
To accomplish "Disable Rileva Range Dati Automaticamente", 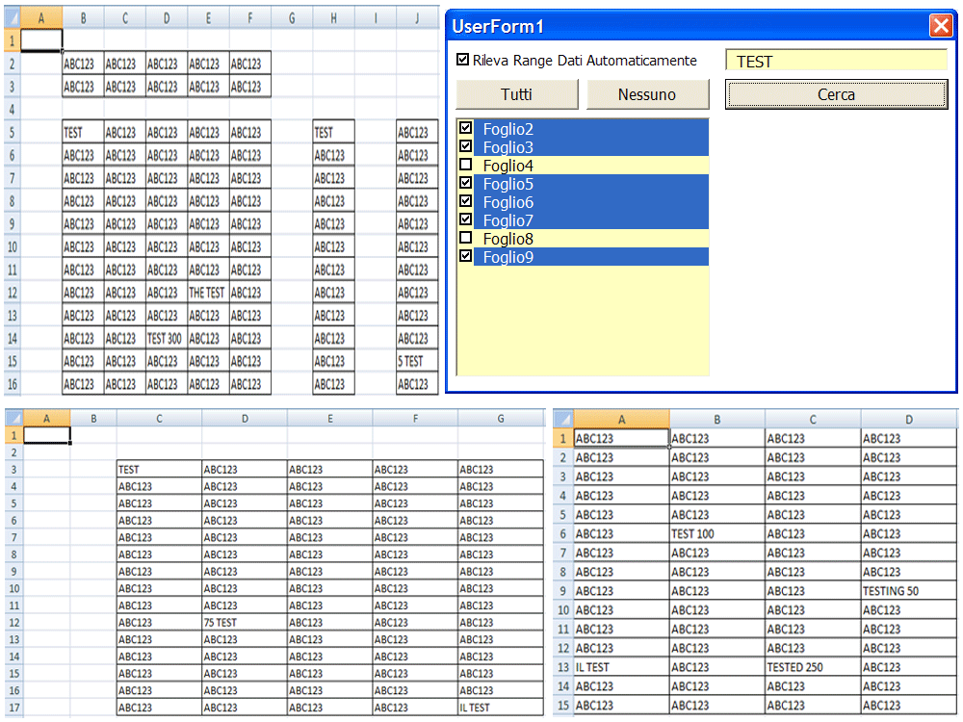I will [x=463, y=60].
